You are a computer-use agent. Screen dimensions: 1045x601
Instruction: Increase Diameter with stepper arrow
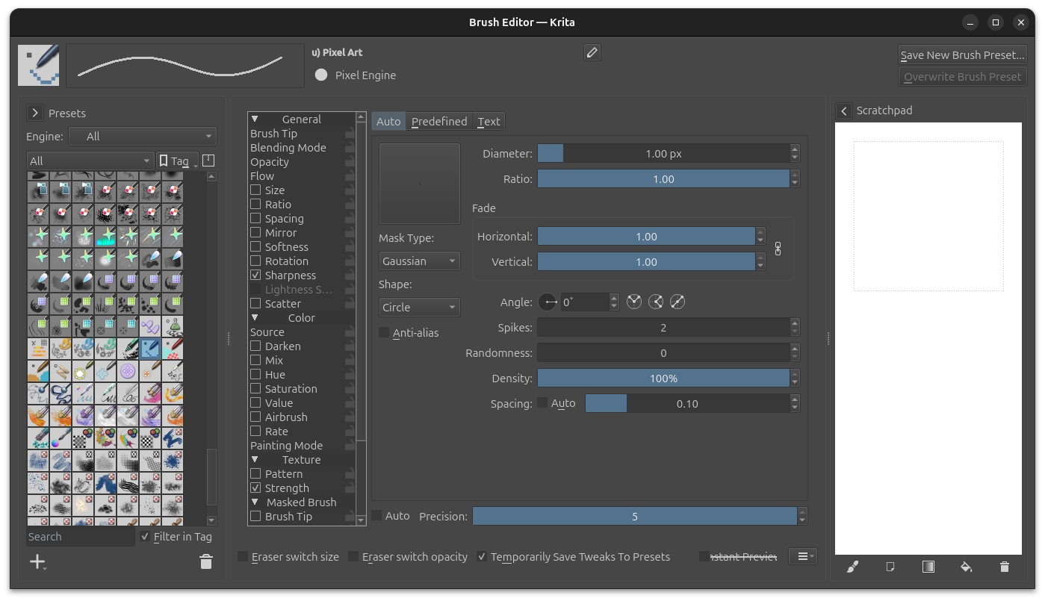click(x=795, y=149)
